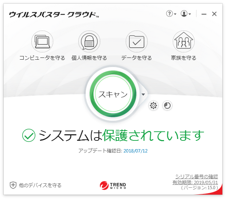Click the shield plus icon
The width and height of the screenshot is (226, 199).
click(13, 185)
